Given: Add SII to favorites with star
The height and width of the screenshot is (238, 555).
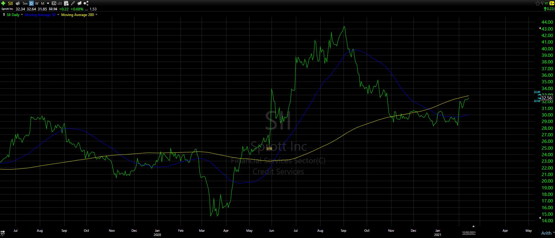Looking at the screenshot, I should (x=537, y=3).
